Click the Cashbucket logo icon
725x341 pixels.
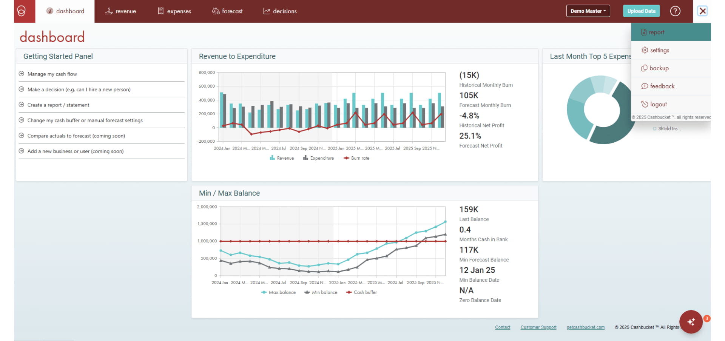(22, 11)
